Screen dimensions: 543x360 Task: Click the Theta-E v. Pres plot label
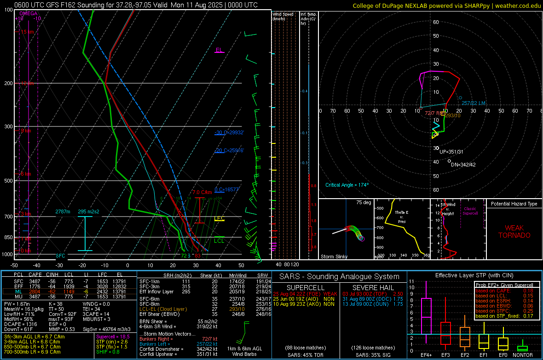(402, 217)
